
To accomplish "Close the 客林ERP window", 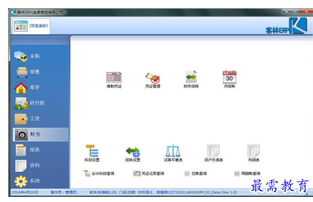I will tap(306, 11).
